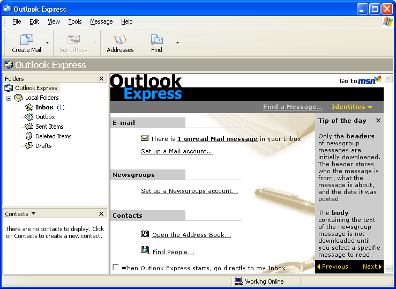Viewport: 396px width, 289px height.
Task: Collapse the Local Folders tree node
Action: (9, 98)
